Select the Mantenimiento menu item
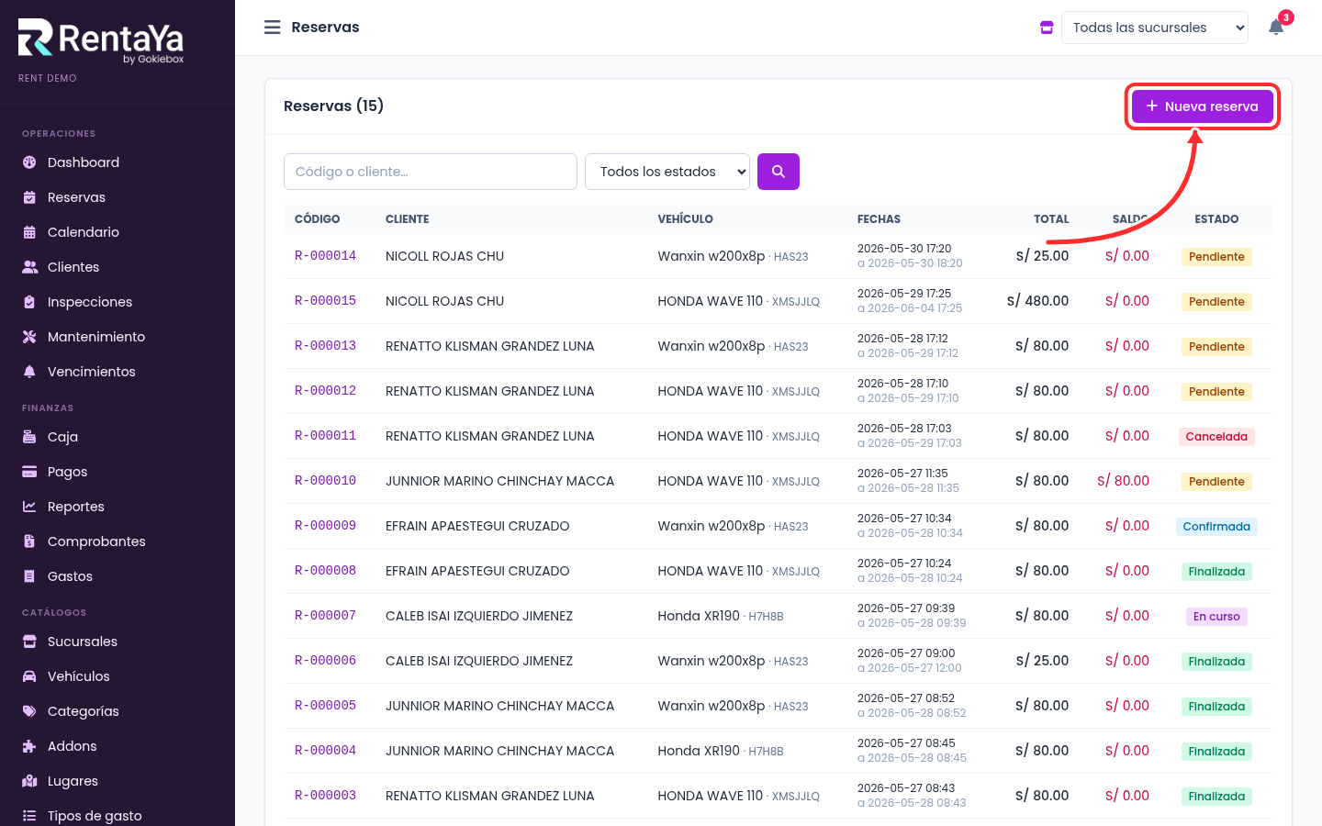 point(118,337)
